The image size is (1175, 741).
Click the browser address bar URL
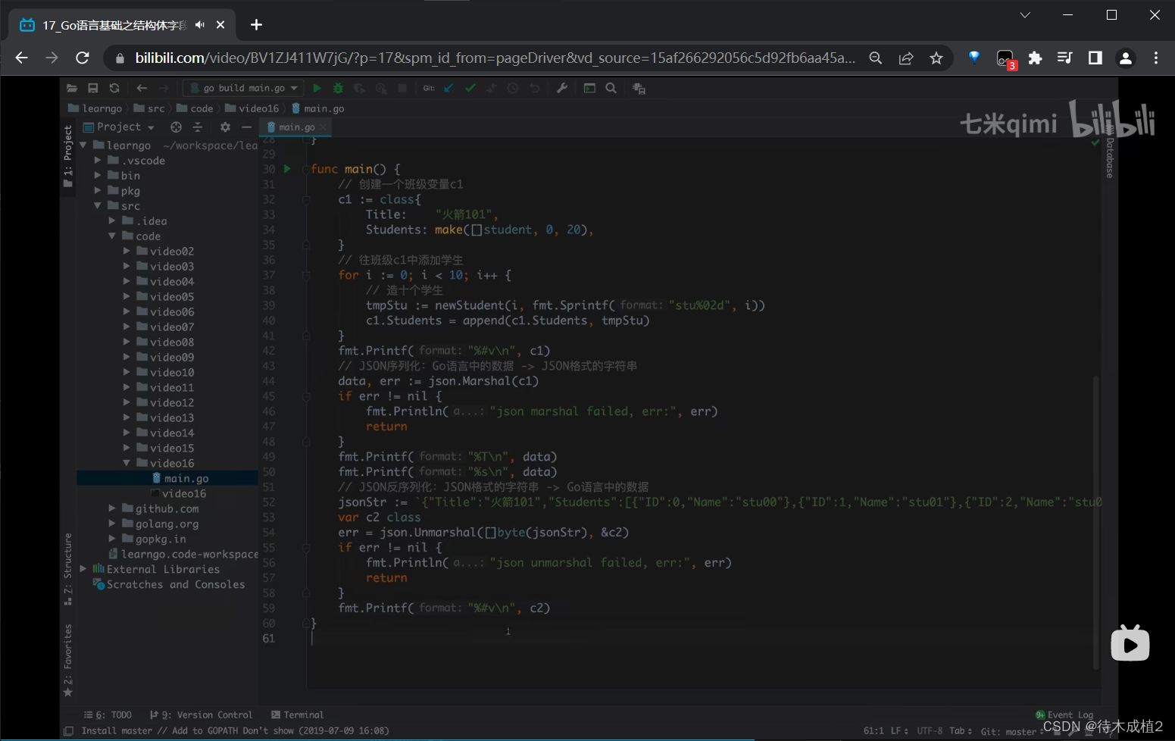coord(495,58)
